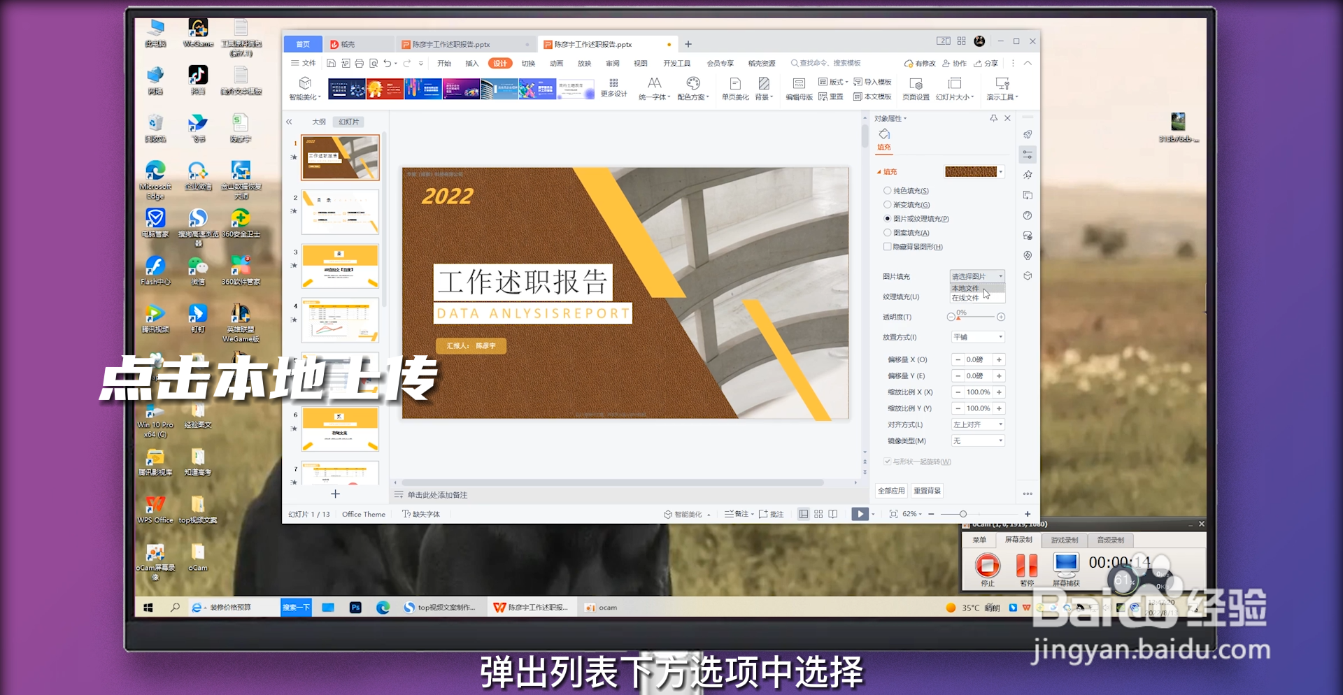Click the star animation icon in sidebar
The height and width of the screenshot is (695, 1343).
1028,175
